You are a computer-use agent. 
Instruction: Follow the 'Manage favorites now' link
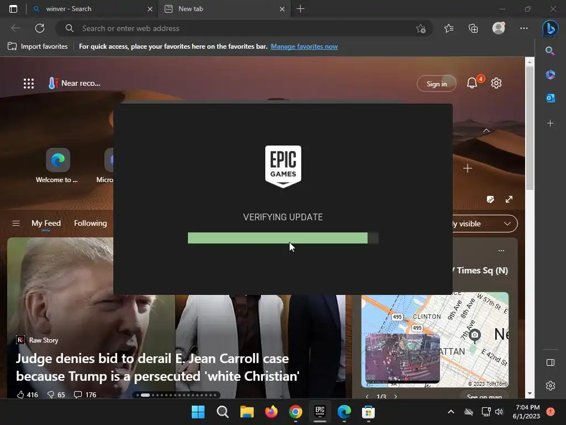304,46
